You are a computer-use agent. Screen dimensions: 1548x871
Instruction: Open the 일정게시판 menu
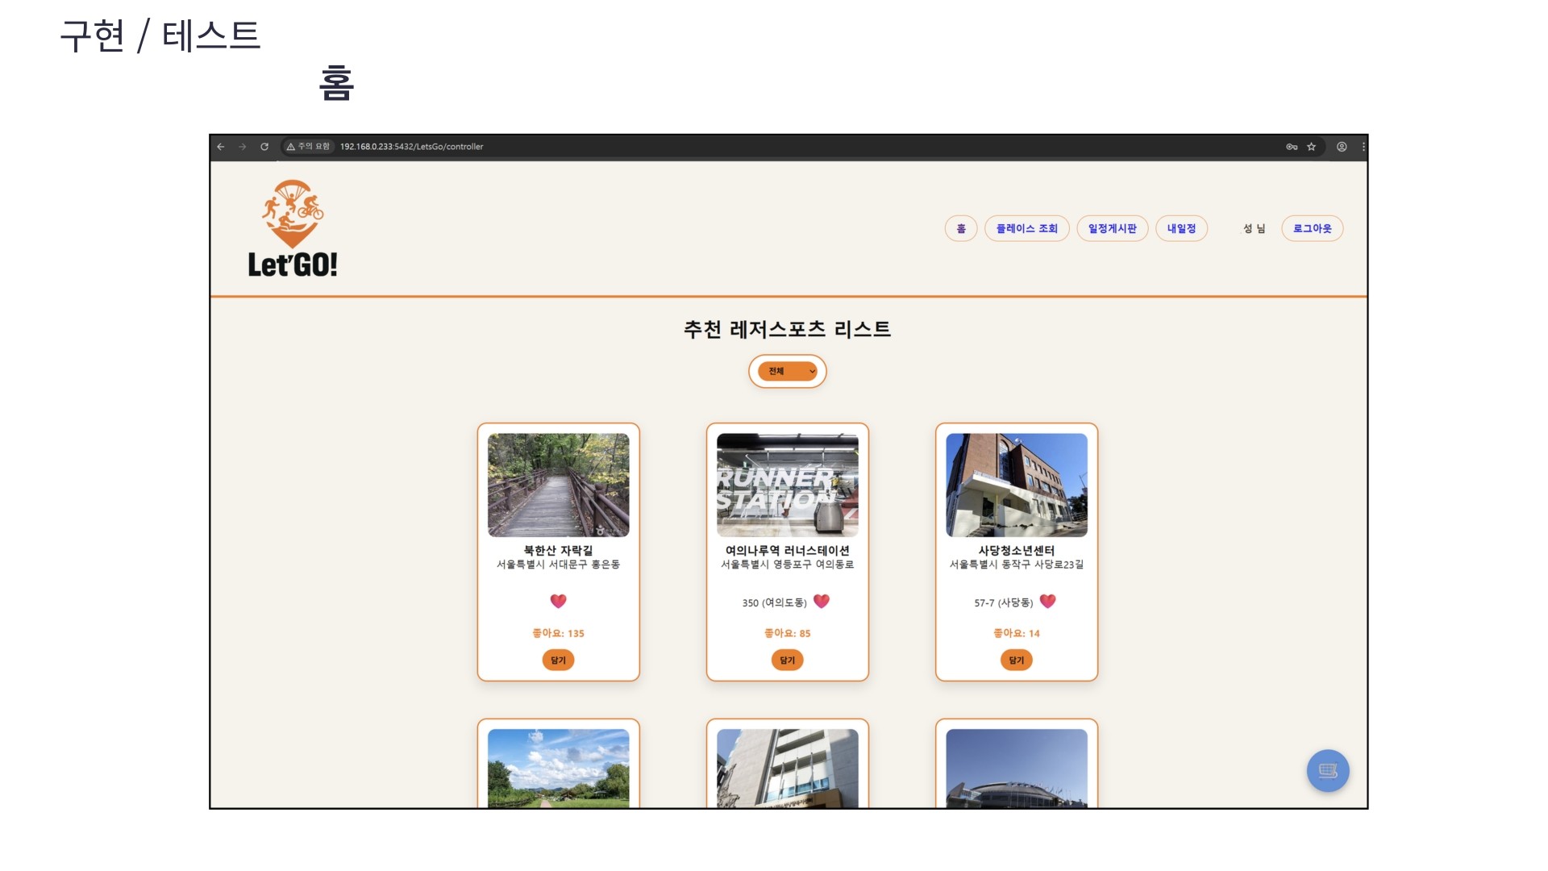coord(1113,228)
